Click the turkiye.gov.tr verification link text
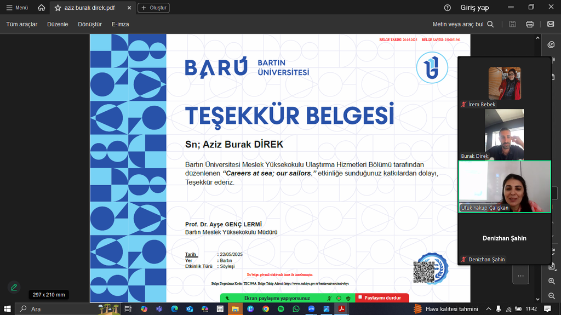Screen dimensions: 561x315 [x=316, y=284]
